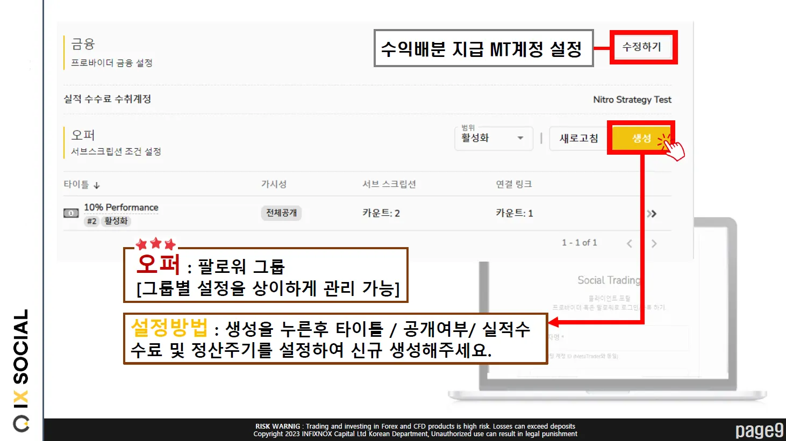
Task: Sort by the 타이틀 column arrow
Action: coord(97,185)
